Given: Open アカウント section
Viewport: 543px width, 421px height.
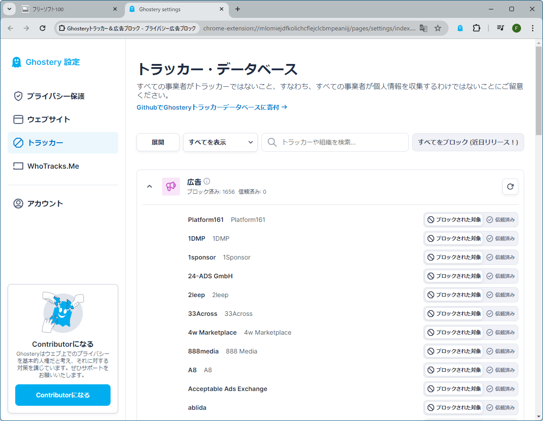Looking at the screenshot, I should pos(63,204).
